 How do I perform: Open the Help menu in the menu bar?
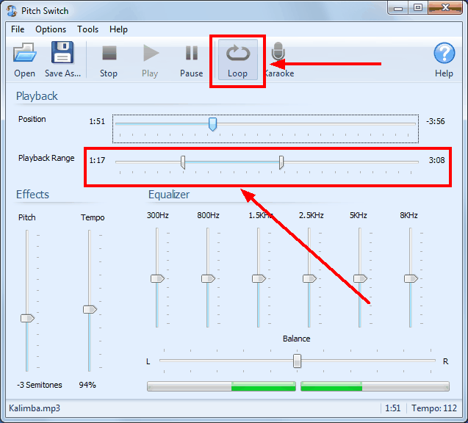[118, 29]
